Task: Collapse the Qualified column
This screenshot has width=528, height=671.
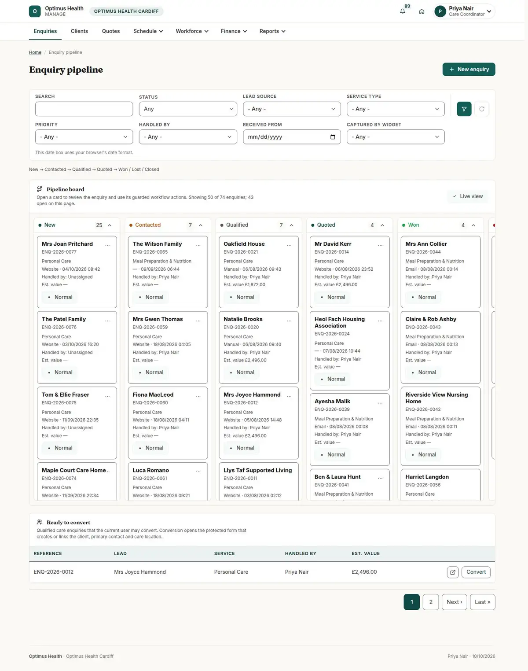Action: [291, 225]
